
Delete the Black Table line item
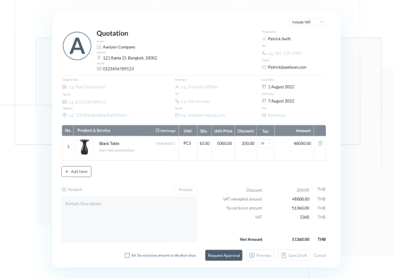pyautogui.click(x=320, y=144)
